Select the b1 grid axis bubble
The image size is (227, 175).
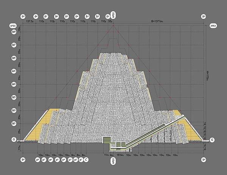click(x=108, y=17)
